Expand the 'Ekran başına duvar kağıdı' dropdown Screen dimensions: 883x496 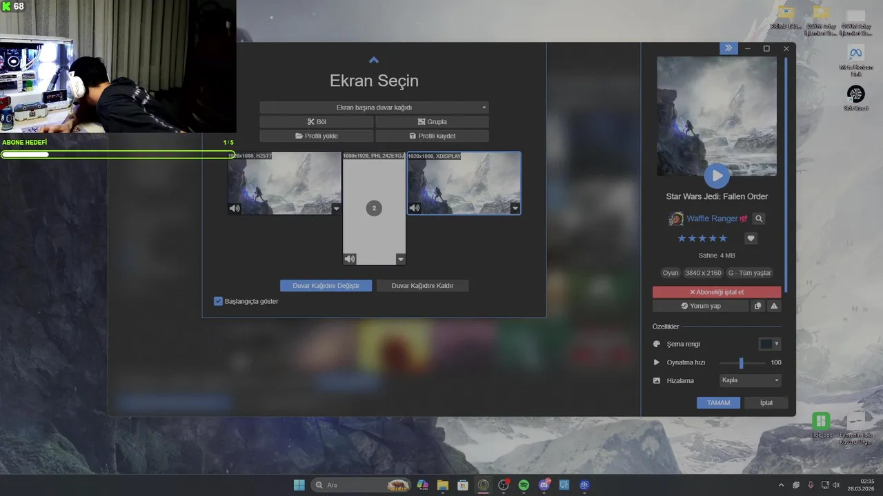tap(374, 107)
